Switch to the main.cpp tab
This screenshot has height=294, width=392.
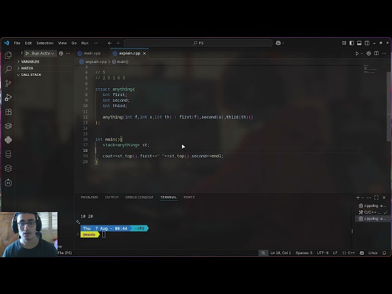92,53
